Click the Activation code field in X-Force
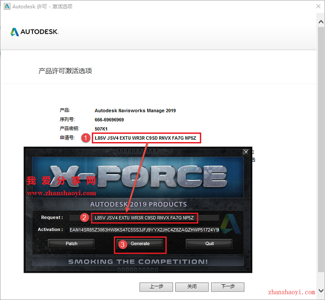The width and height of the screenshot is (325, 300). click(x=144, y=230)
